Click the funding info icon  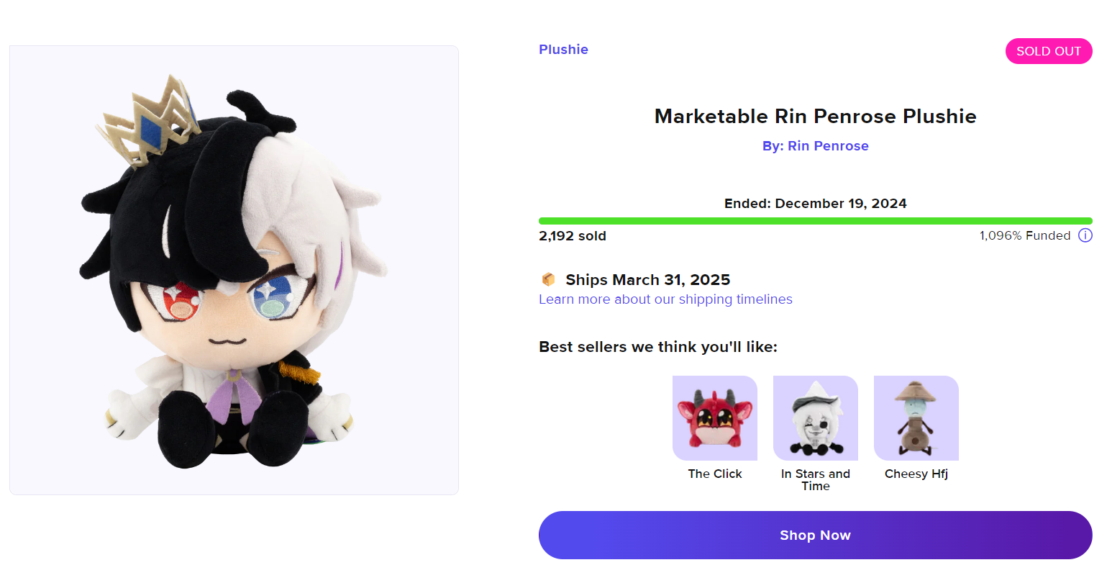pyautogui.click(x=1085, y=235)
